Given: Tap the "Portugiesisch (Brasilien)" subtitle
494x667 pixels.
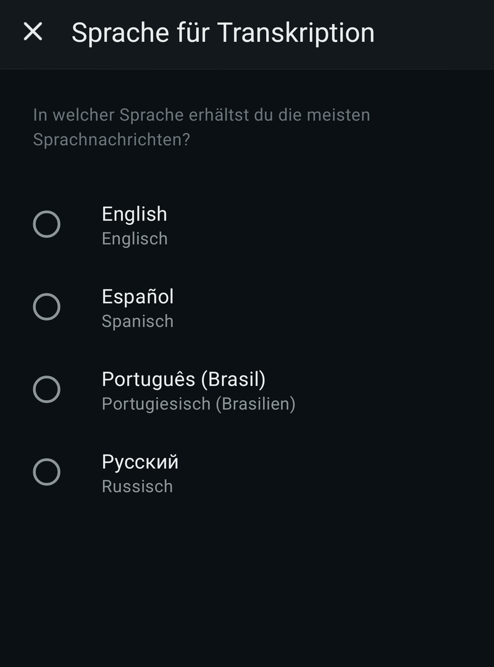Looking at the screenshot, I should point(198,405).
